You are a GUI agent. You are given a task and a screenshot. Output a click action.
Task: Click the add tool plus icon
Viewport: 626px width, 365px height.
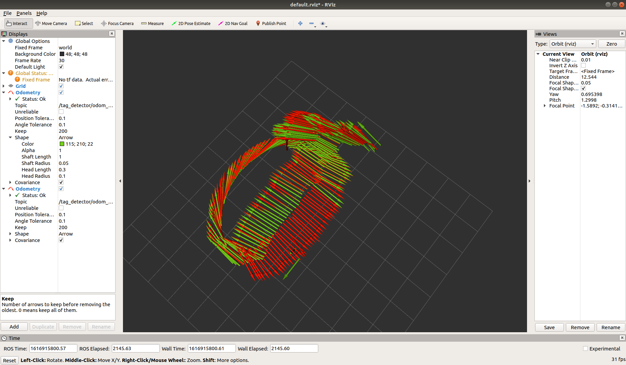coord(300,23)
